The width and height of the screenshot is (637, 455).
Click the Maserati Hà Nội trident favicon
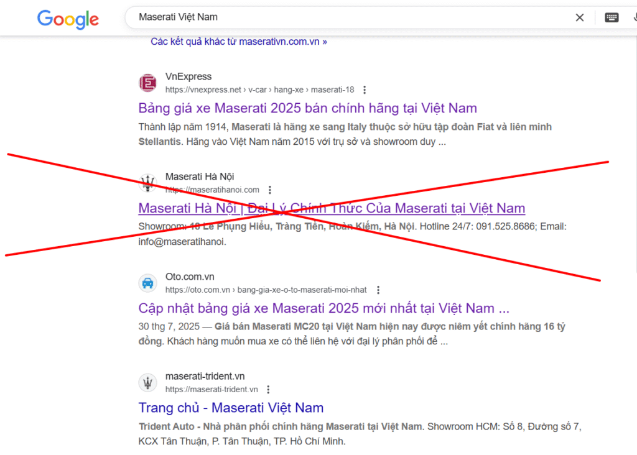point(147,183)
